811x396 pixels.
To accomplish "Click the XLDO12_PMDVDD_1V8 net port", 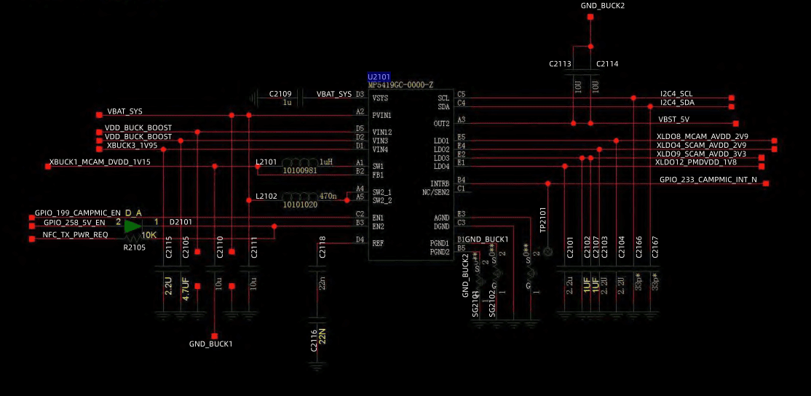I will point(761,167).
